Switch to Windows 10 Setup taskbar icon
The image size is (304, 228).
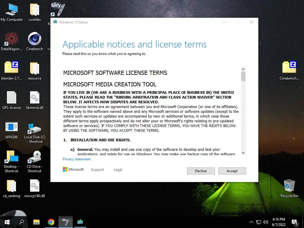coord(80,222)
